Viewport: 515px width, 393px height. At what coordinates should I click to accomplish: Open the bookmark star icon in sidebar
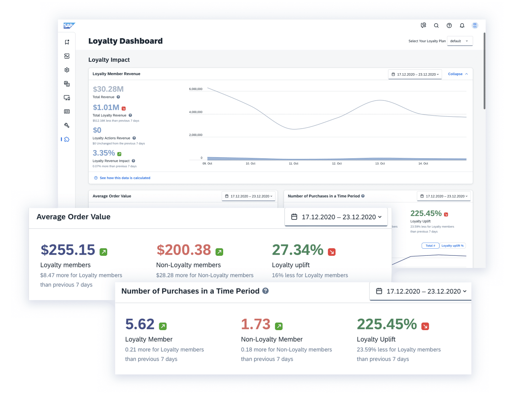67,42
